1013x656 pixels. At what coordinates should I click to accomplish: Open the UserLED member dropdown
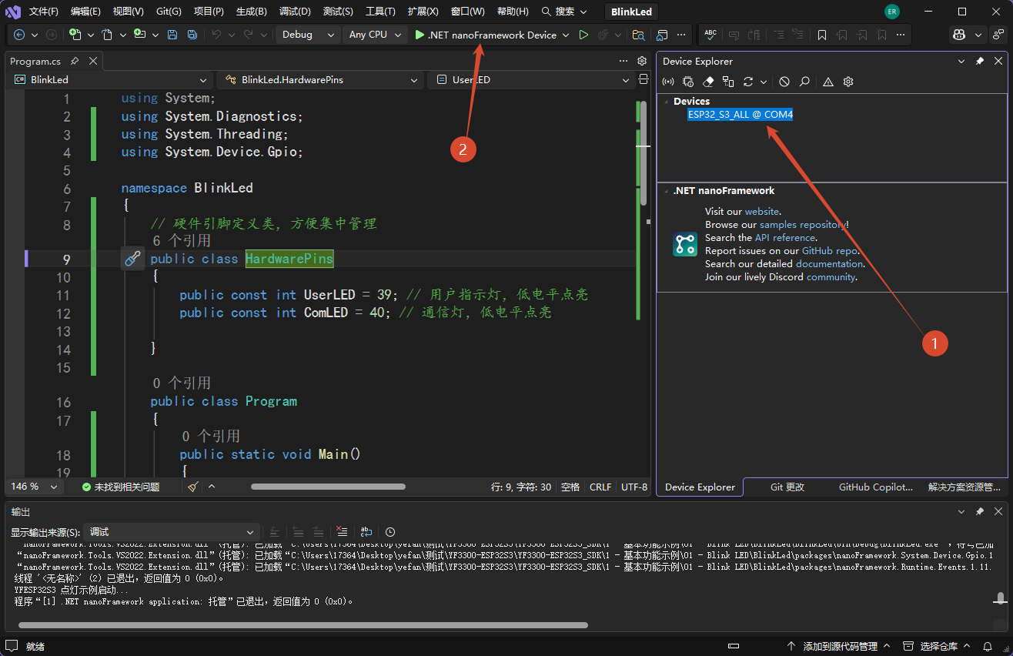(x=532, y=79)
